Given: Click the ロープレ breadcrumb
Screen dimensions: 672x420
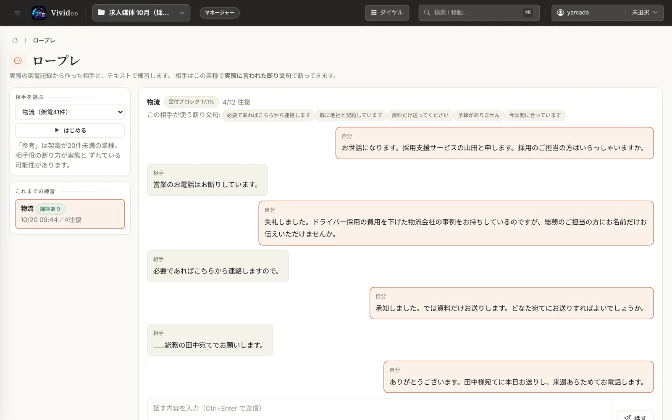Looking at the screenshot, I should [44, 40].
